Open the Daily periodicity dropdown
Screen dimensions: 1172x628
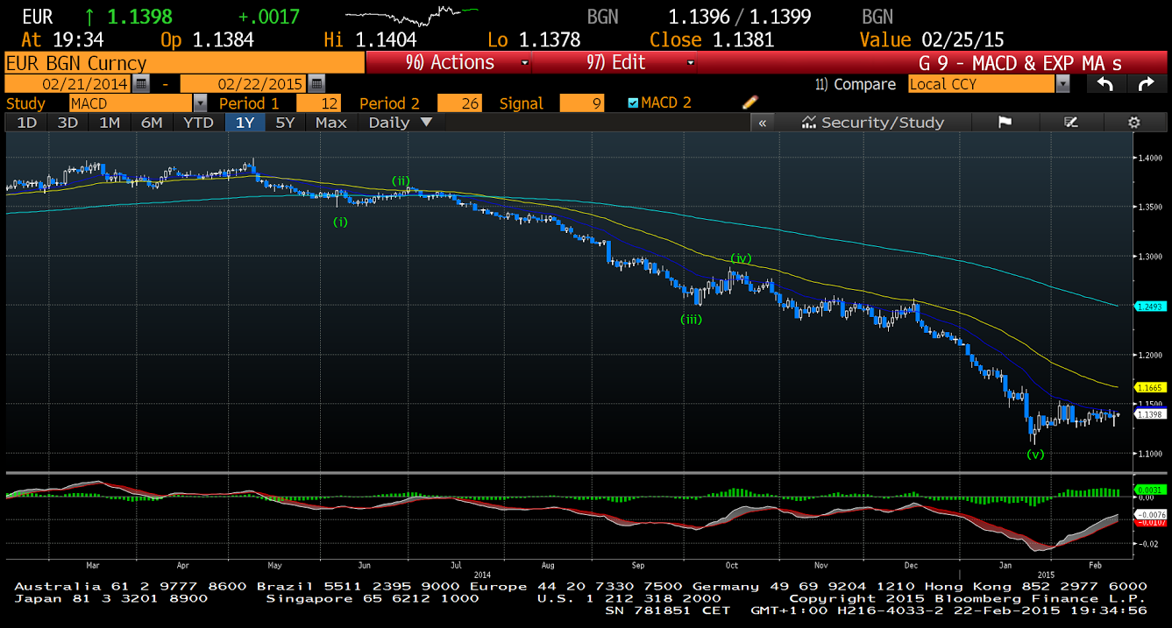click(x=400, y=123)
